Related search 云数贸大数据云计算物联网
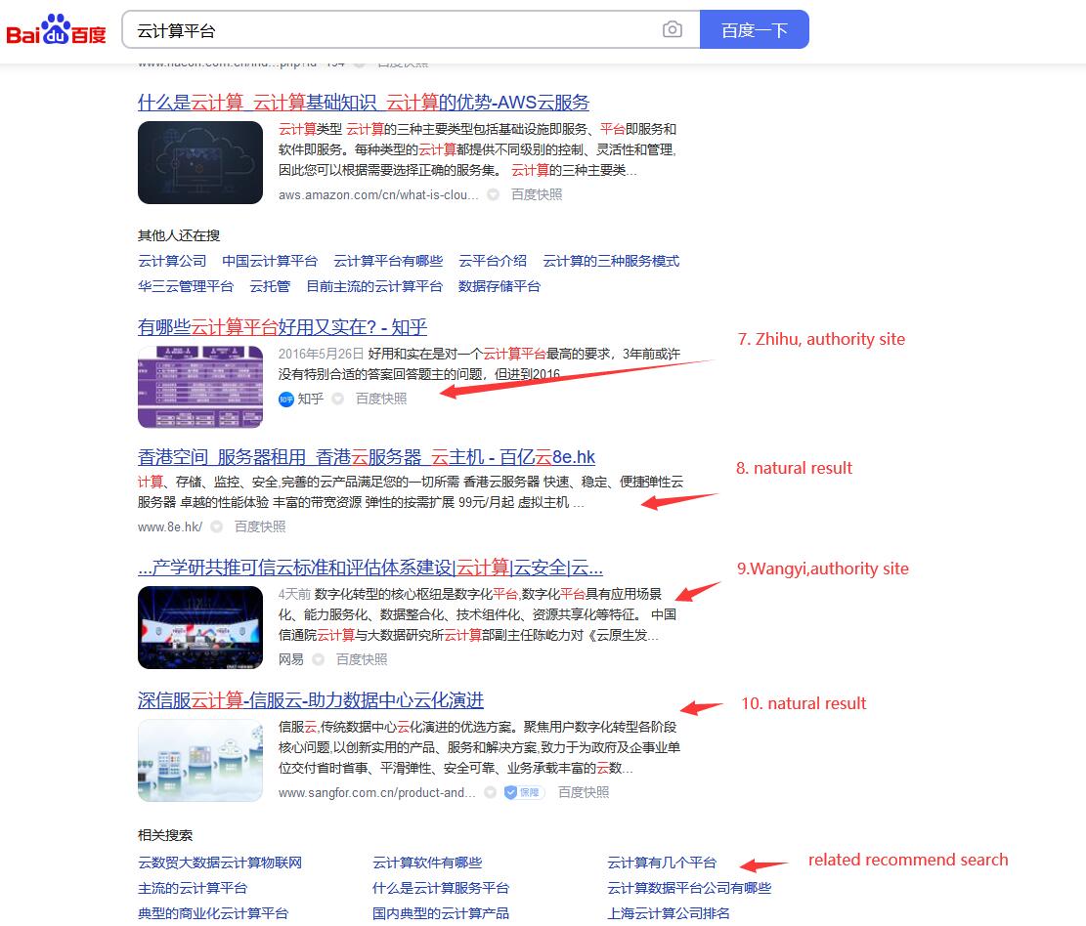The image size is (1086, 926). point(220,863)
